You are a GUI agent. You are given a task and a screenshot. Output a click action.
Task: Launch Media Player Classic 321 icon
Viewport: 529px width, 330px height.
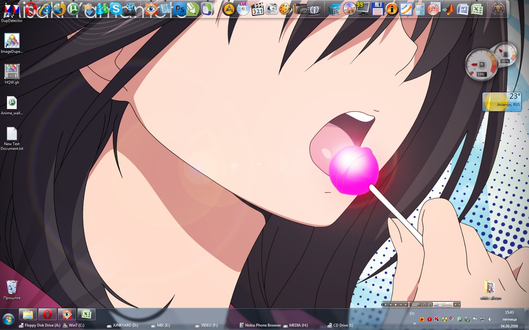(x=258, y=9)
